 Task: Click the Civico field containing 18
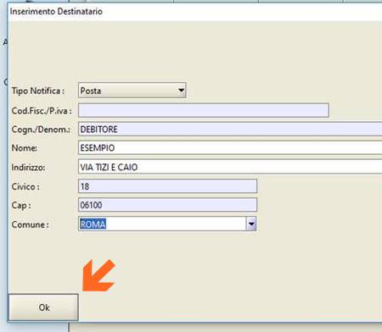(167, 186)
